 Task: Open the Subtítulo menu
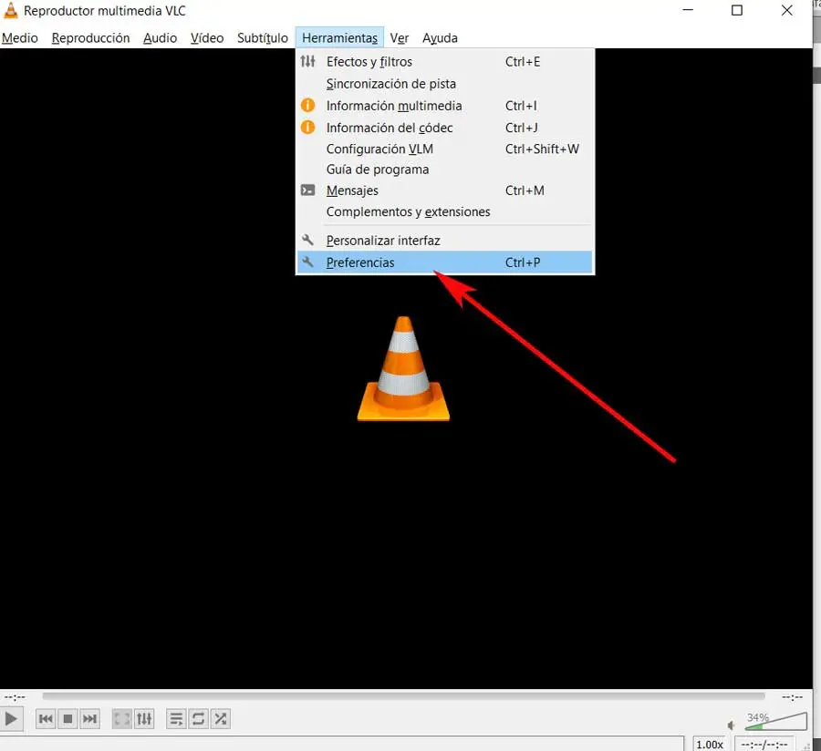click(x=263, y=37)
